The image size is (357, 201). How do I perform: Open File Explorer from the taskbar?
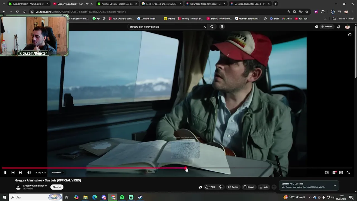click(85, 197)
